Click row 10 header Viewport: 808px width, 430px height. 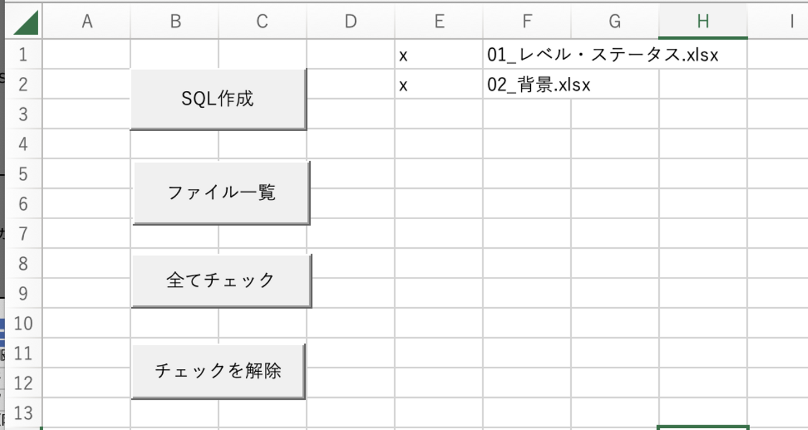(23, 323)
